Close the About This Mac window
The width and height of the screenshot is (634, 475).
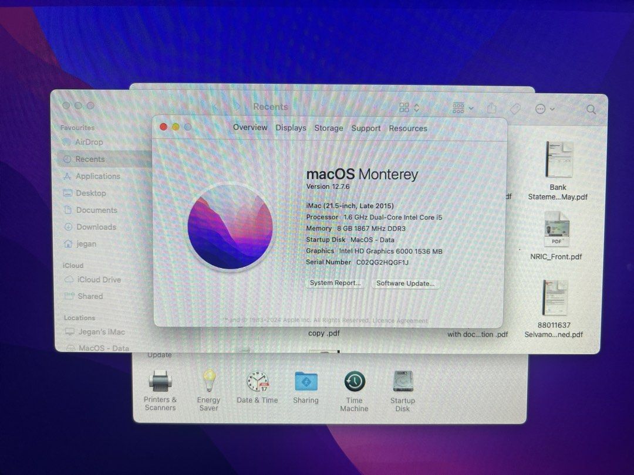point(163,127)
